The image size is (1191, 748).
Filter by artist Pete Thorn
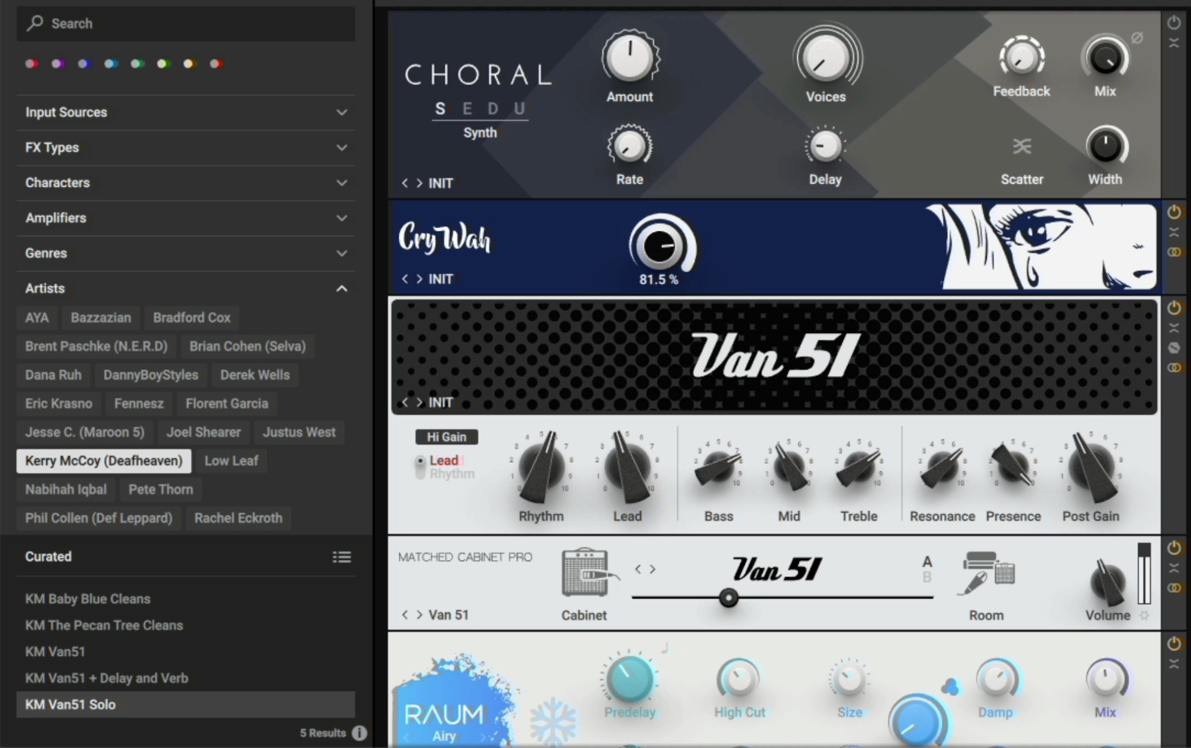click(x=161, y=489)
